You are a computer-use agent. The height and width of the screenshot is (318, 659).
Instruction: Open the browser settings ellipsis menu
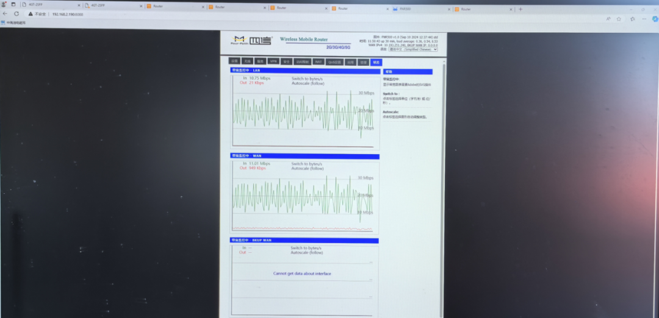(645, 19)
